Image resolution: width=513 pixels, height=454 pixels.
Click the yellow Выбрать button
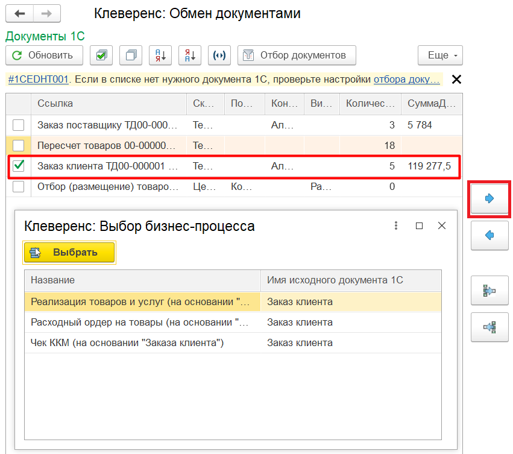(x=69, y=253)
